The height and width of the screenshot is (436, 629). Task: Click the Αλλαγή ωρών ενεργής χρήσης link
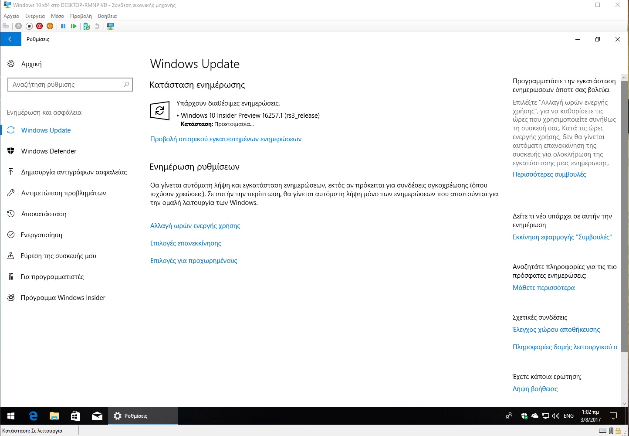pos(195,226)
